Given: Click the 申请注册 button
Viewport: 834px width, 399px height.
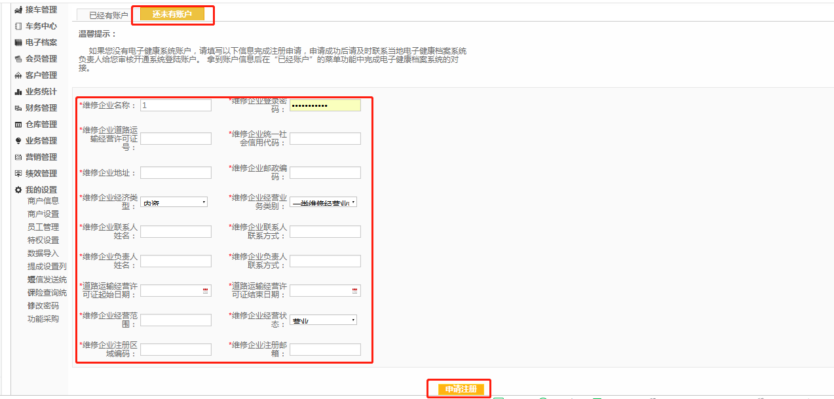Looking at the screenshot, I should click(x=461, y=389).
